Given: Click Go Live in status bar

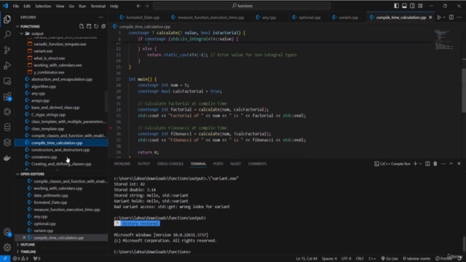Looking at the screenshot, I should tap(390, 258).
